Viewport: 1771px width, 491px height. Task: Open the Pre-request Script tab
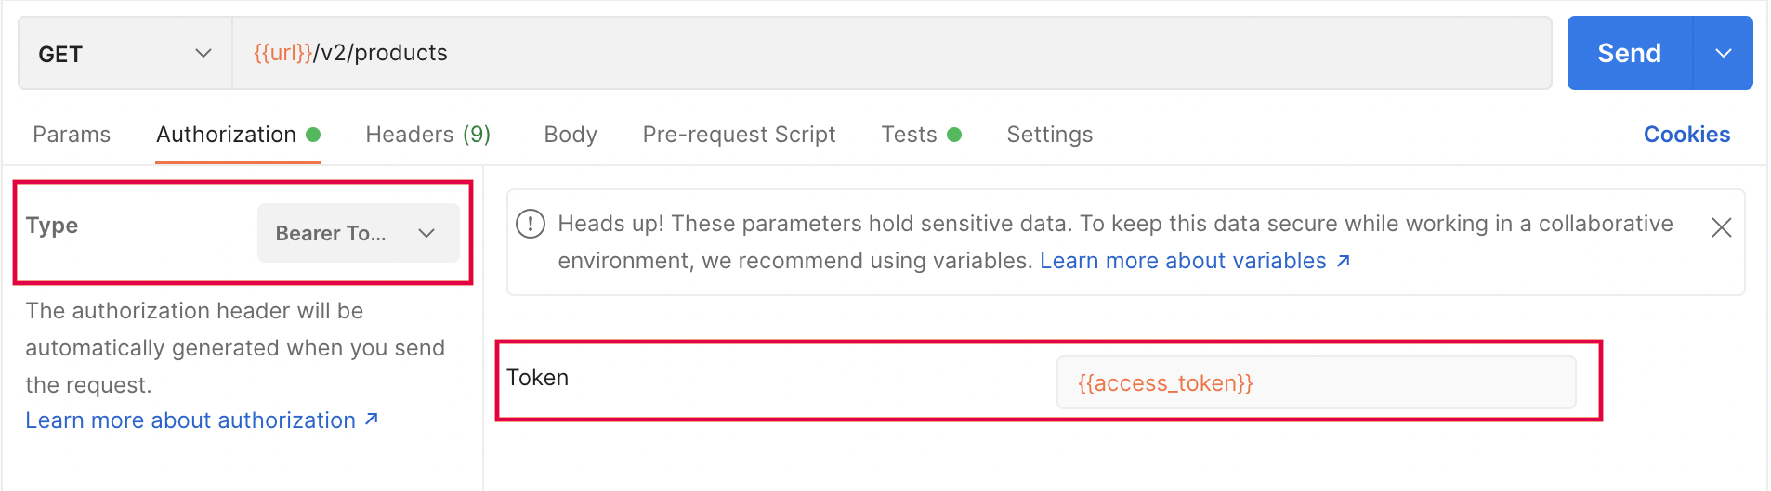(739, 135)
